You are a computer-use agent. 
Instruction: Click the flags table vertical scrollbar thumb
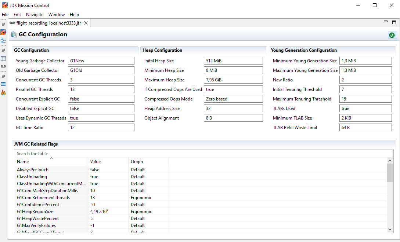tap(390, 173)
